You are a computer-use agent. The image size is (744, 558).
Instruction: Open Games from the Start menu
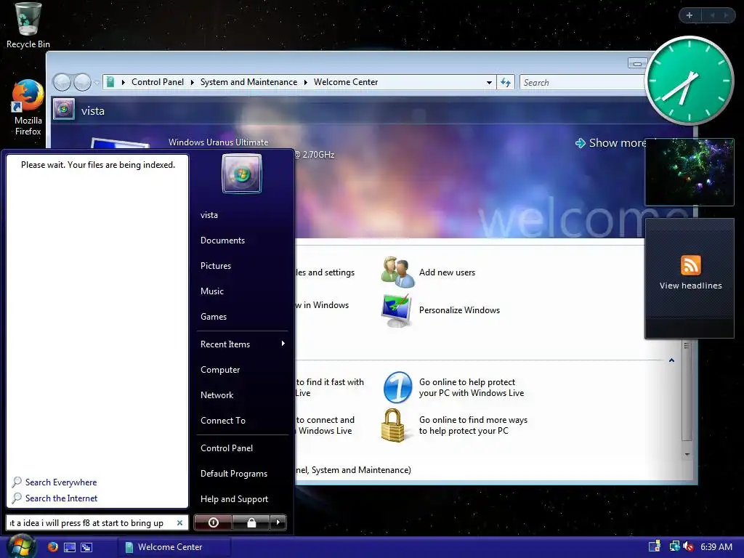tap(214, 317)
